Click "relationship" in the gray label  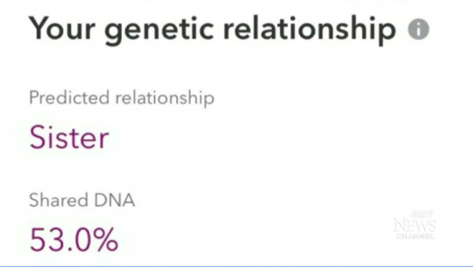(165, 98)
